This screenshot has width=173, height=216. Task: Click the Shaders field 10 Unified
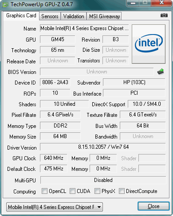point(64,104)
